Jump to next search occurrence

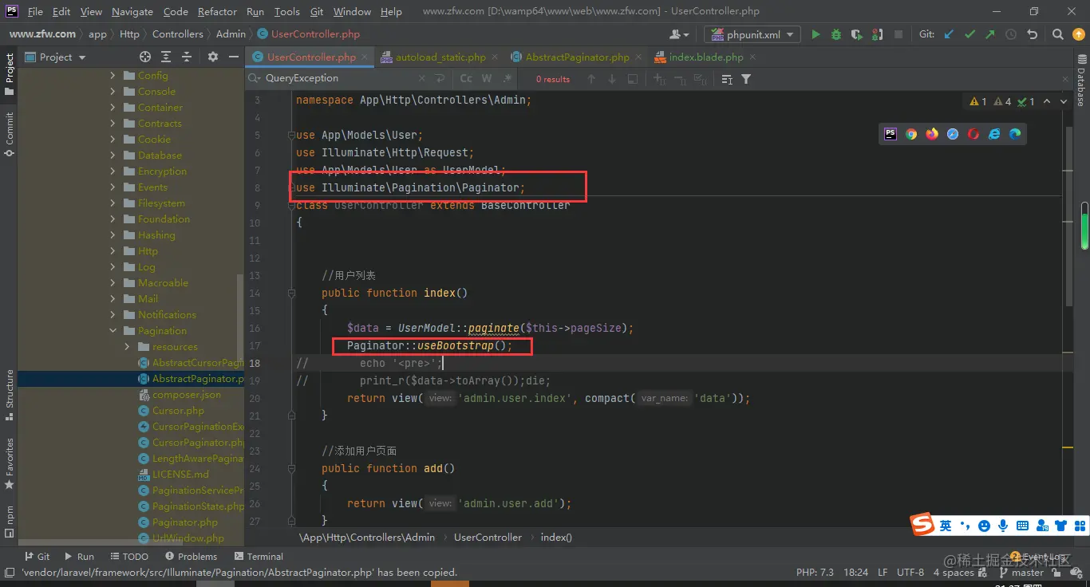point(612,79)
